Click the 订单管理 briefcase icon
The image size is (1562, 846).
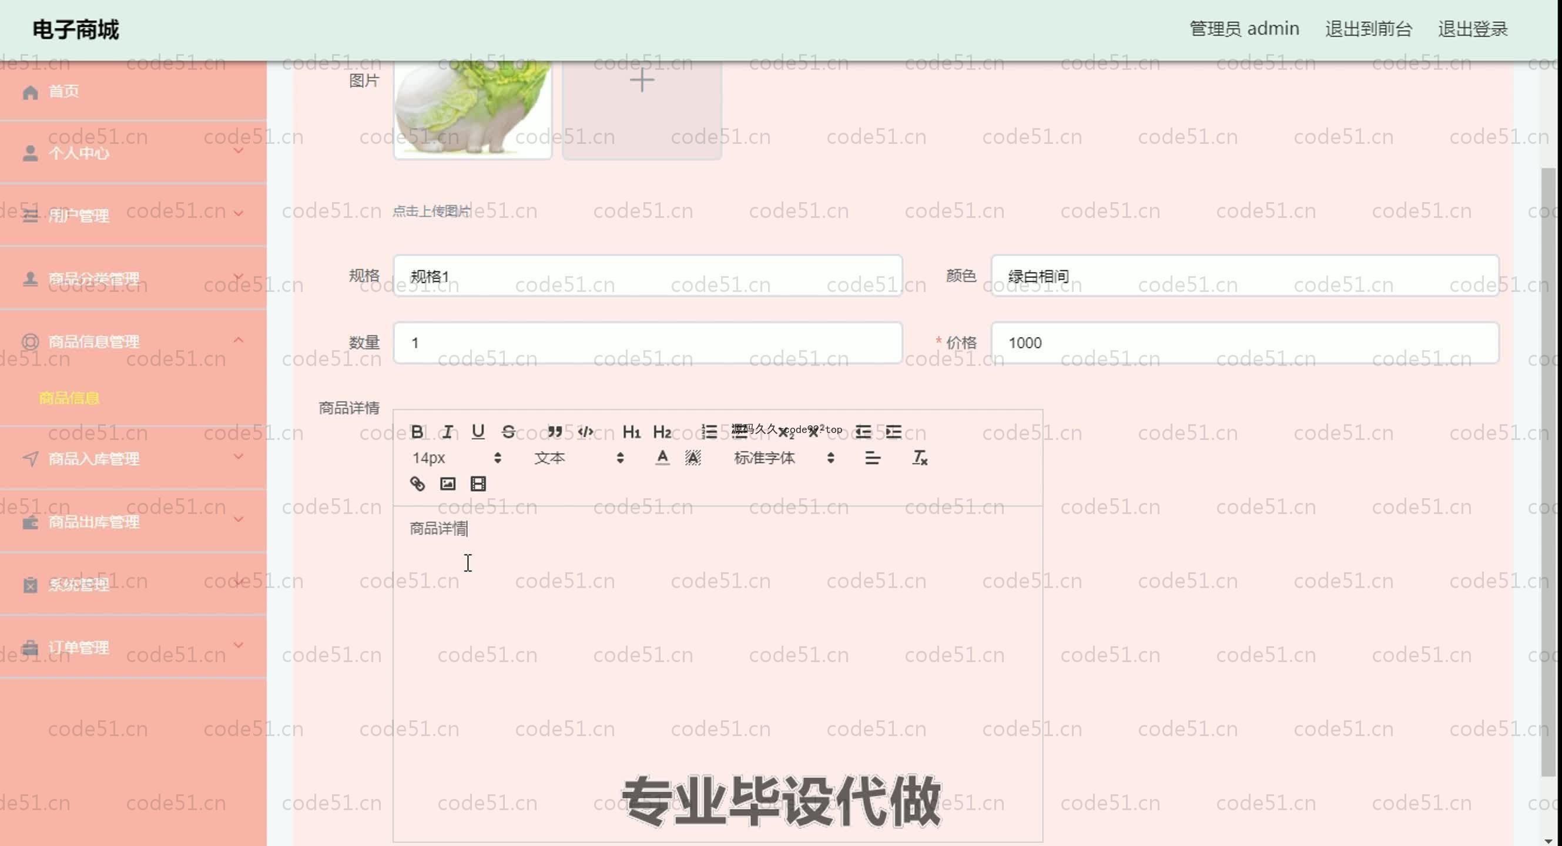31,648
